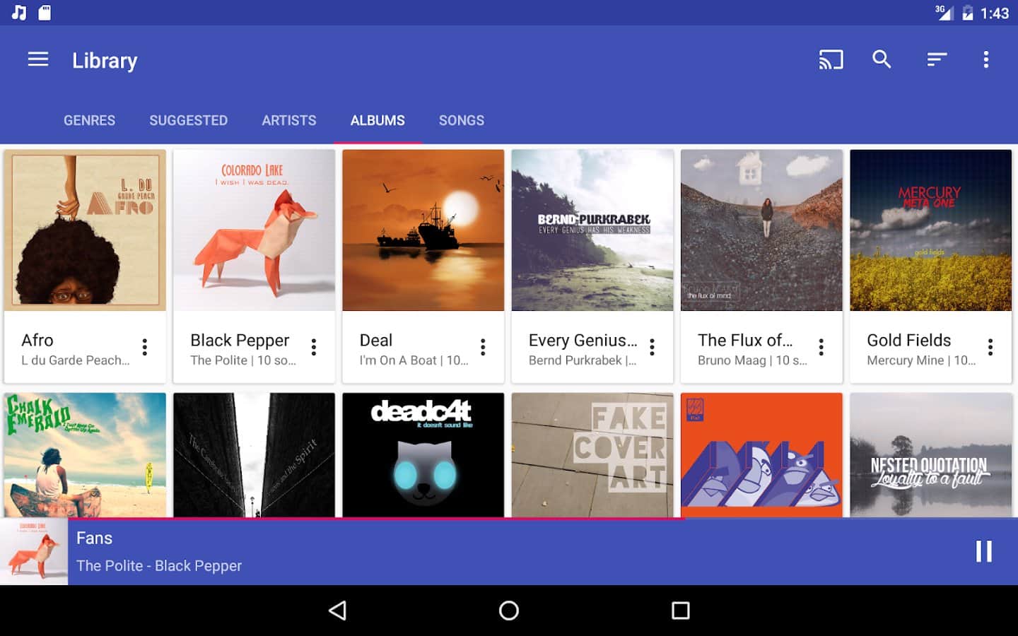Open the deadc4t album cover

point(423,455)
